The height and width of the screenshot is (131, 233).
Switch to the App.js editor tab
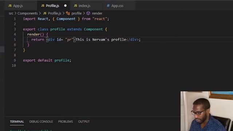tap(20, 6)
